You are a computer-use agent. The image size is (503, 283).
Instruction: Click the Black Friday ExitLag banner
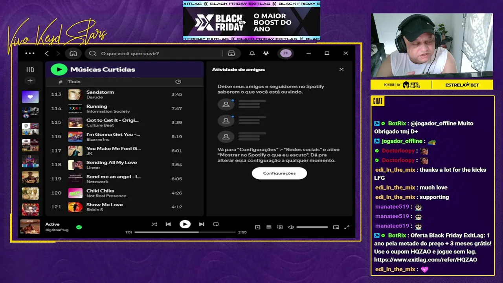coord(251,20)
